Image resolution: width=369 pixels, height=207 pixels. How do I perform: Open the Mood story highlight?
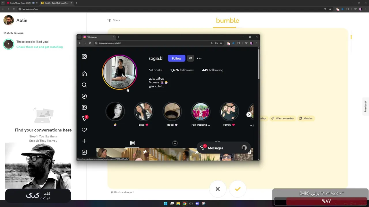[x=172, y=112]
